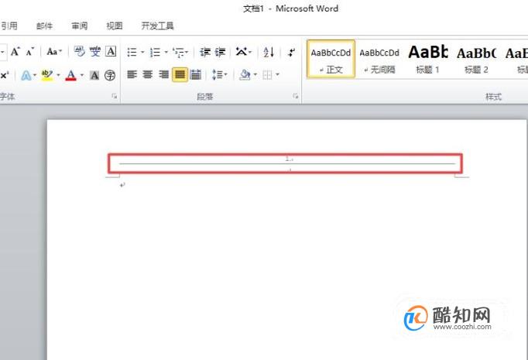The height and width of the screenshot is (360, 528).
Task: Select the 正文 (Normal) style
Action: point(331,60)
